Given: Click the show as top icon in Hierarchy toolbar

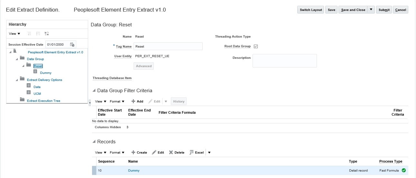Looking at the screenshot, I should point(47,33).
